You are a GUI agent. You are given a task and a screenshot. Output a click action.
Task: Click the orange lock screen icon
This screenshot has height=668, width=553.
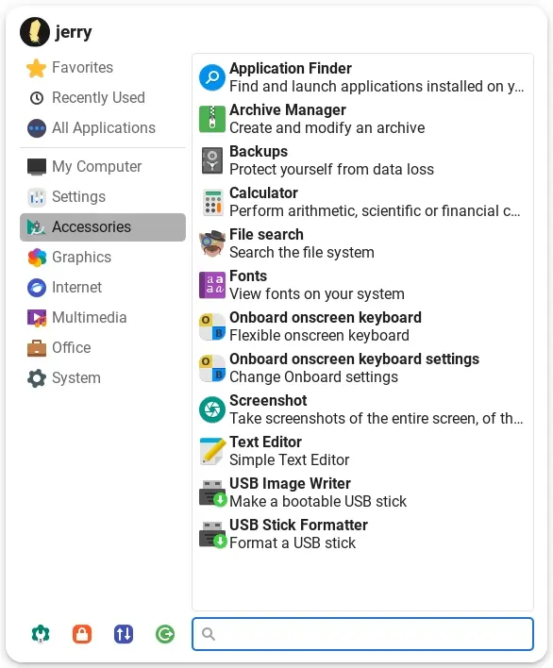click(x=82, y=634)
